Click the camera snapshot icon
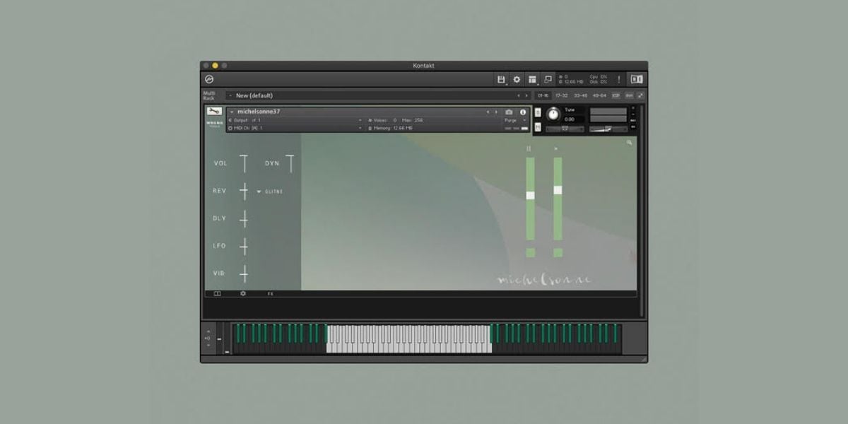848x424 pixels. point(509,112)
